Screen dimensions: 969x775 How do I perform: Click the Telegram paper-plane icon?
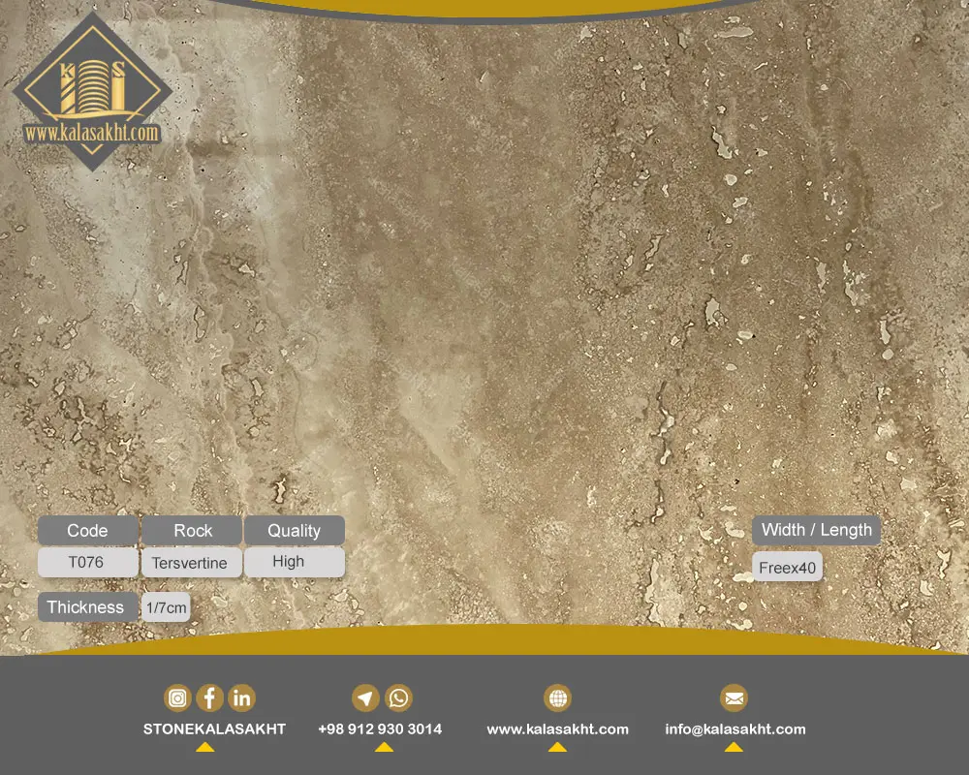[x=365, y=698]
